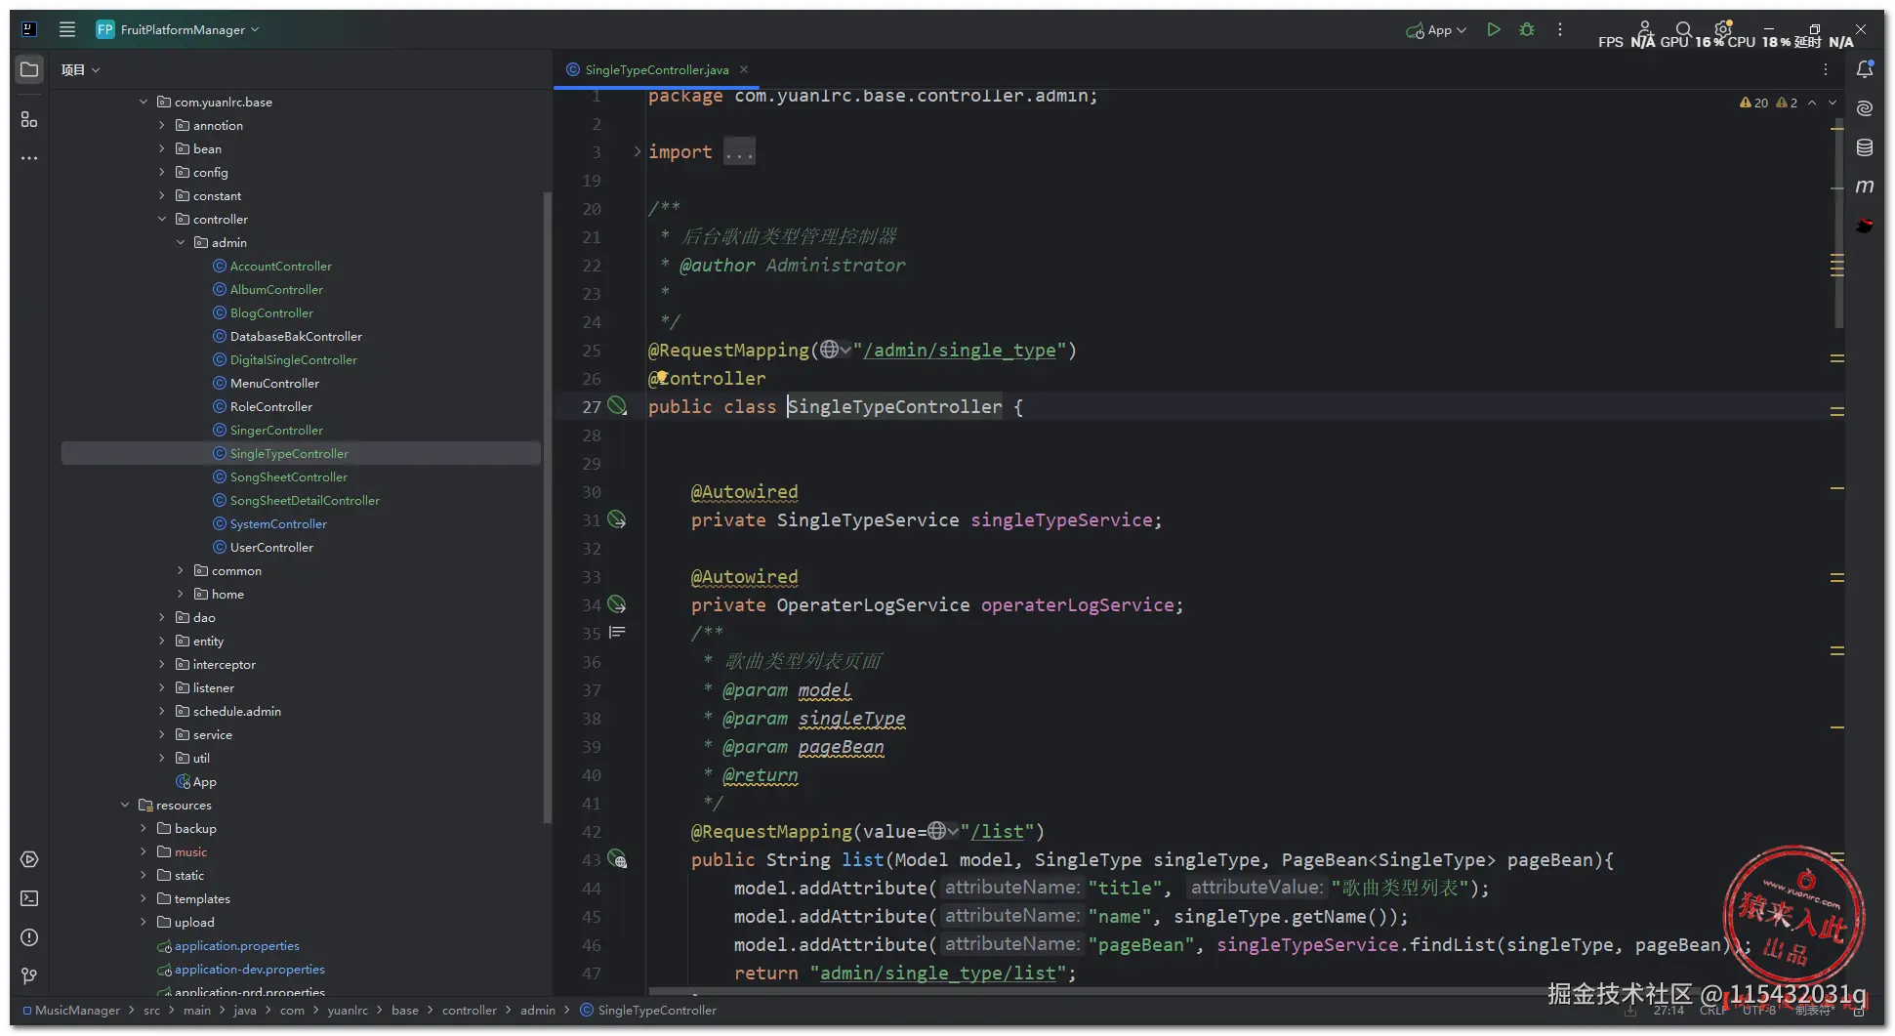The width and height of the screenshot is (1895, 1036).
Task: Click the bean gutter icon on line 27
Action: pos(617,405)
